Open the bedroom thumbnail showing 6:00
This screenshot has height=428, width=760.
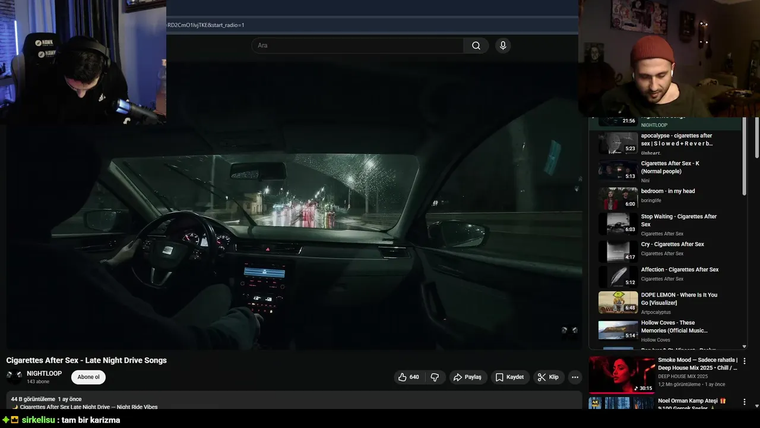(618, 199)
